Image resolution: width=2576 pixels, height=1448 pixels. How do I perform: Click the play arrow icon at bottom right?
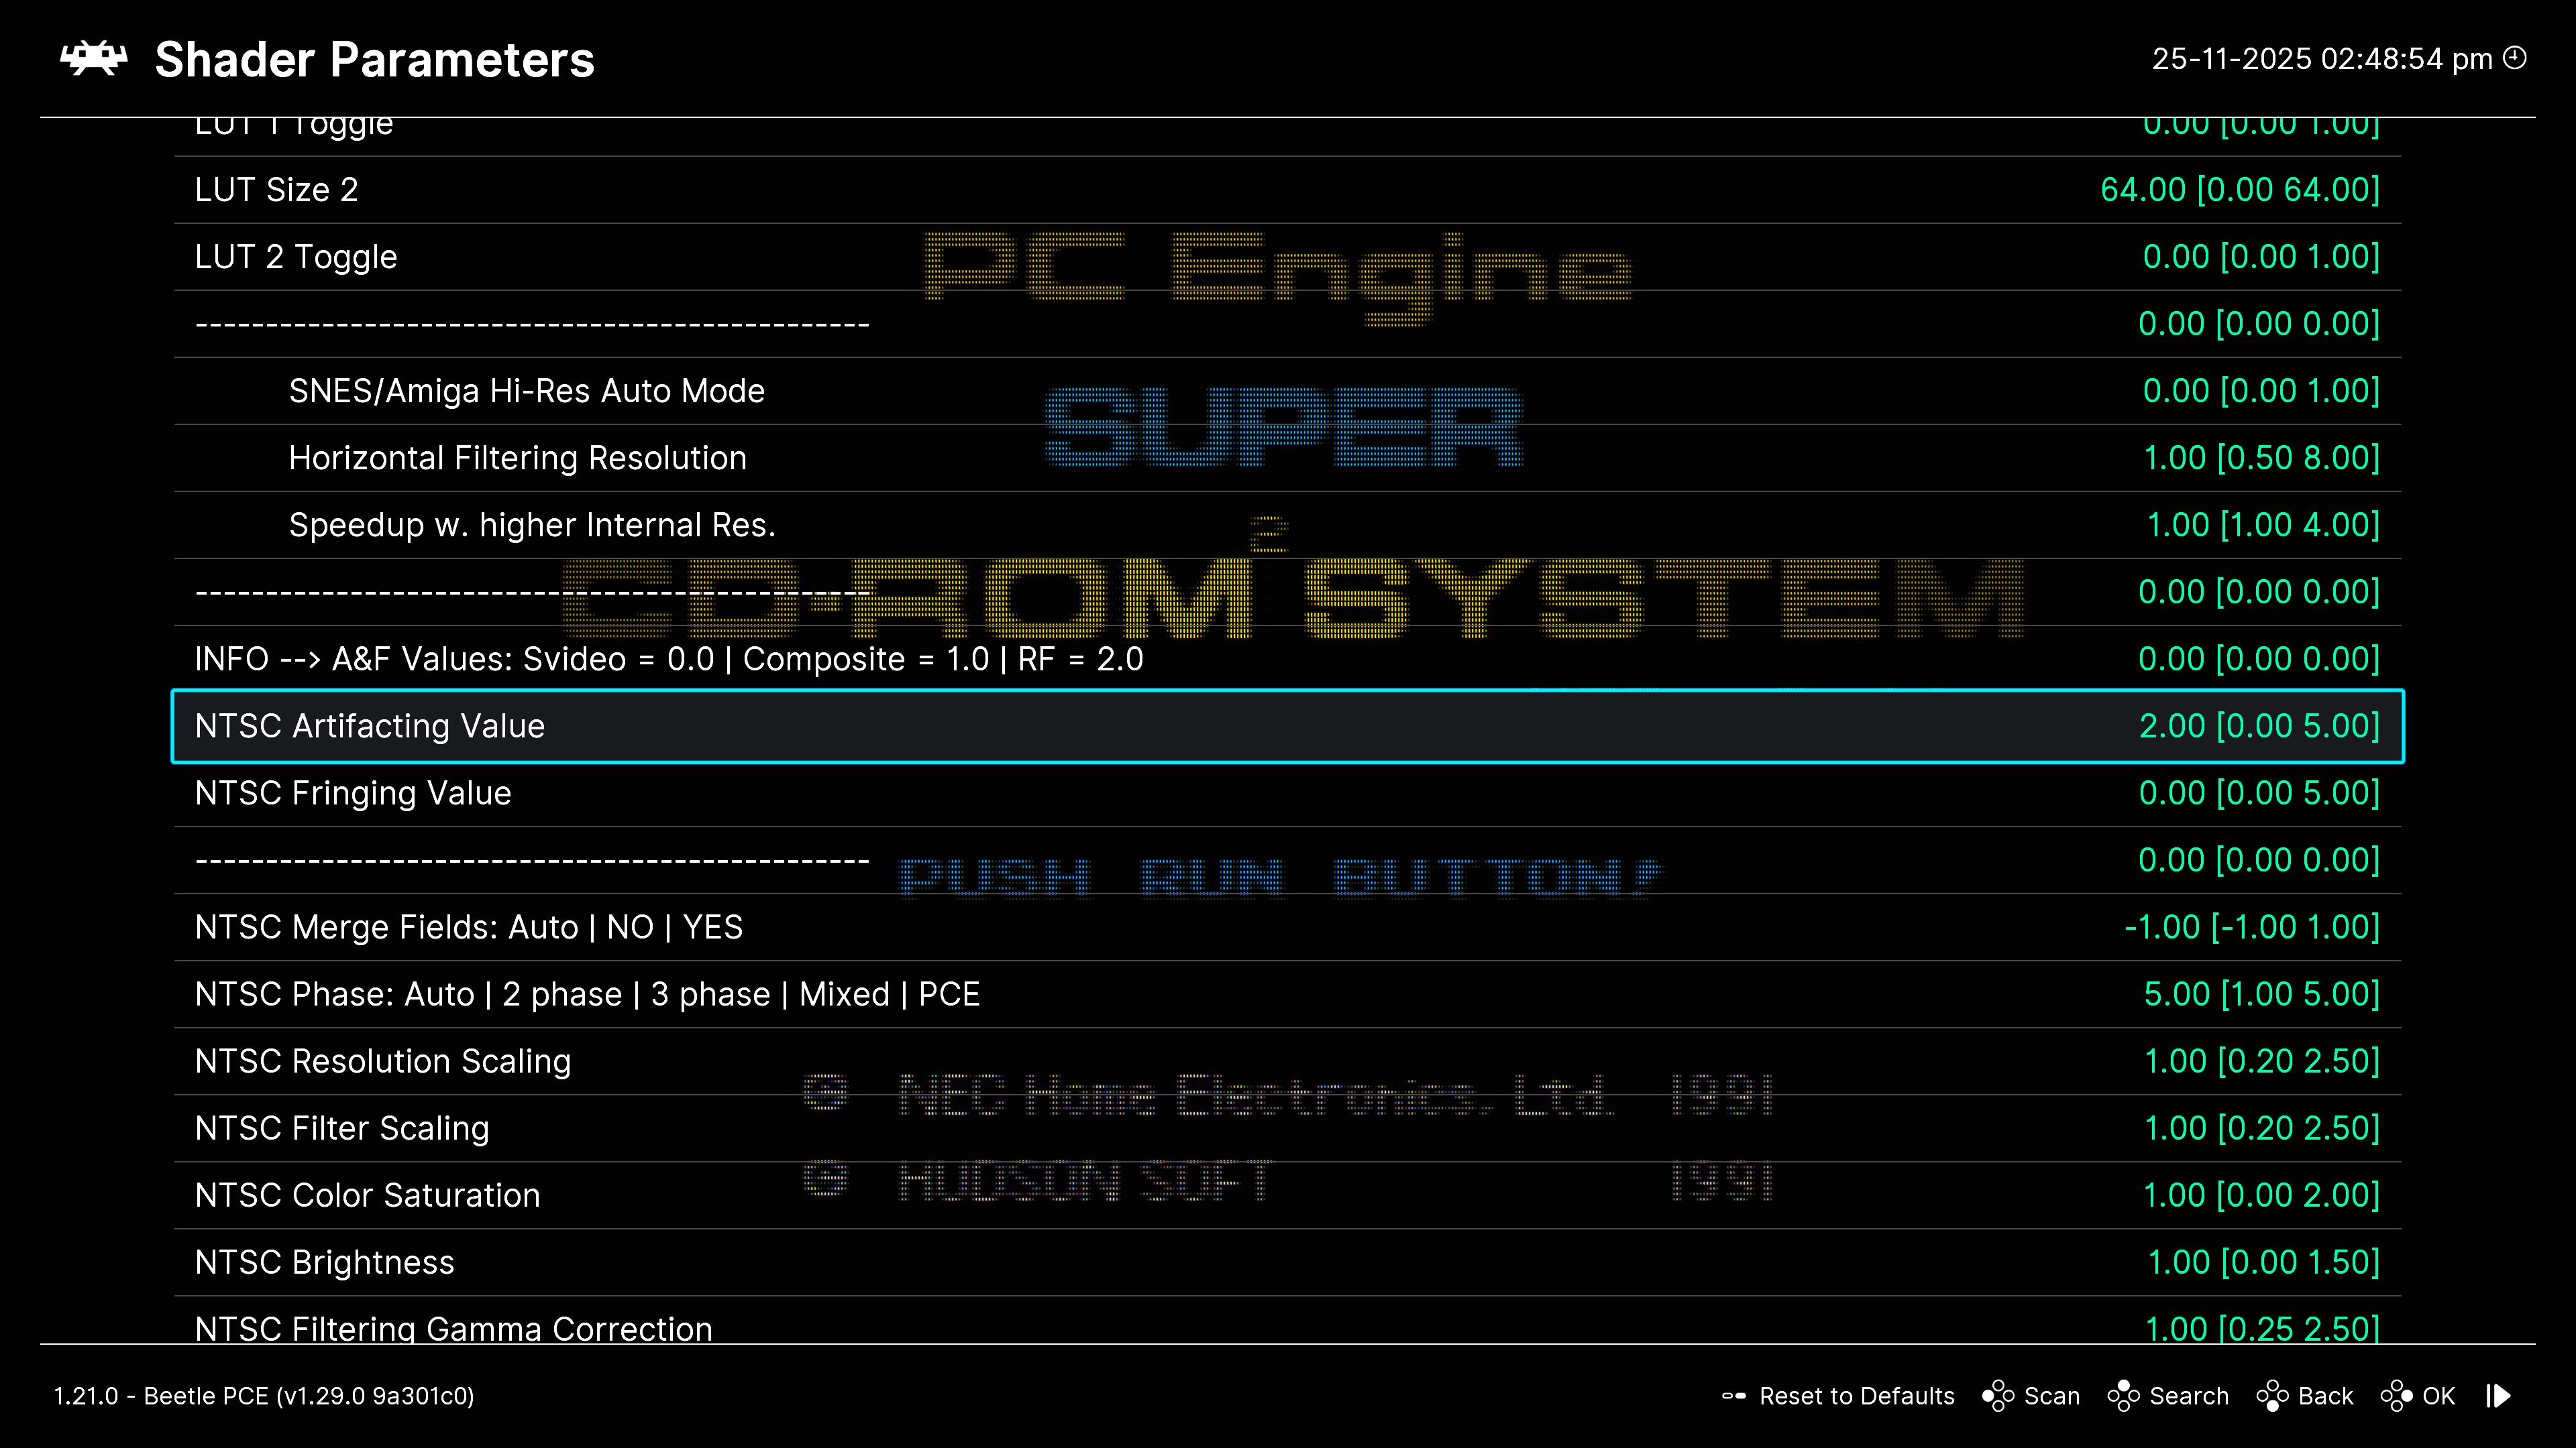pos(2499,1396)
